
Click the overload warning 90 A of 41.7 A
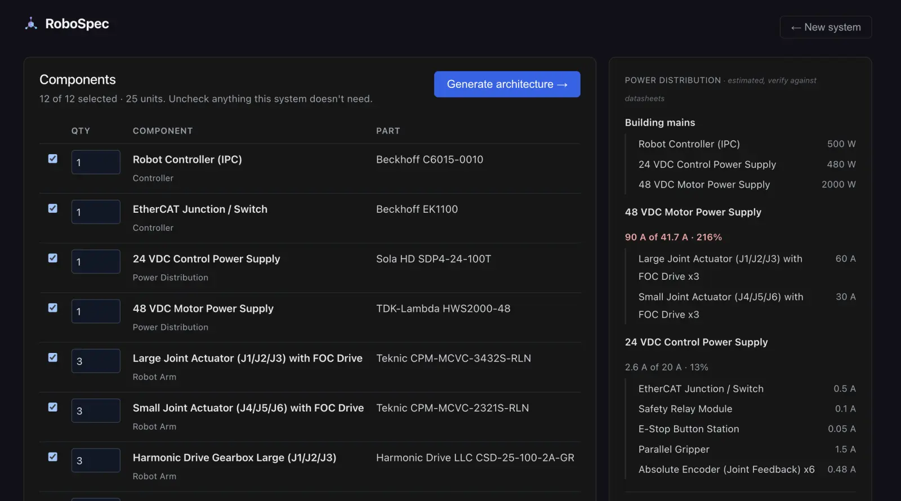pyautogui.click(x=673, y=237)
